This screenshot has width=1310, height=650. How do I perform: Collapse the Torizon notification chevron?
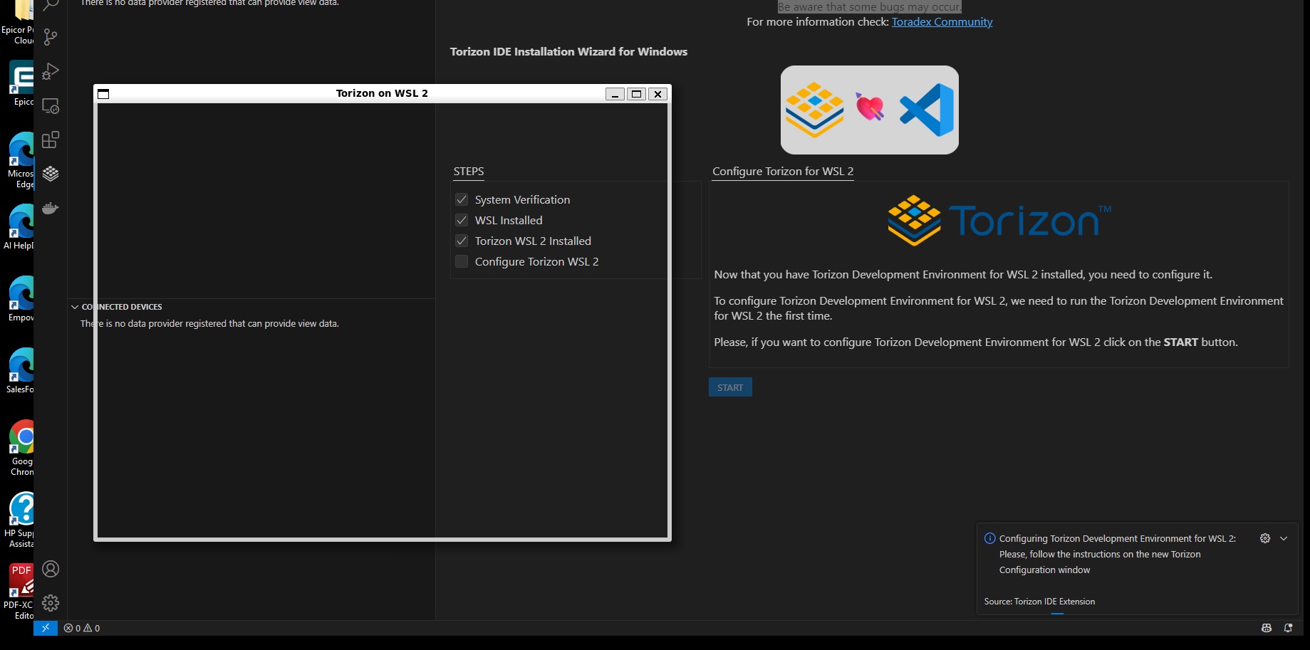(1284, 538)
